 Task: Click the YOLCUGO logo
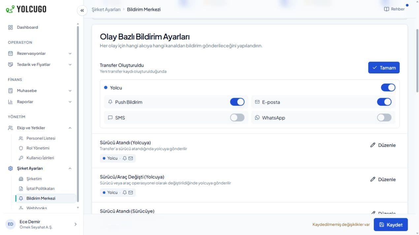point(26,9)
